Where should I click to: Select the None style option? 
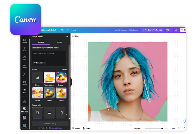pyautogui.click(x=37, y=77)
